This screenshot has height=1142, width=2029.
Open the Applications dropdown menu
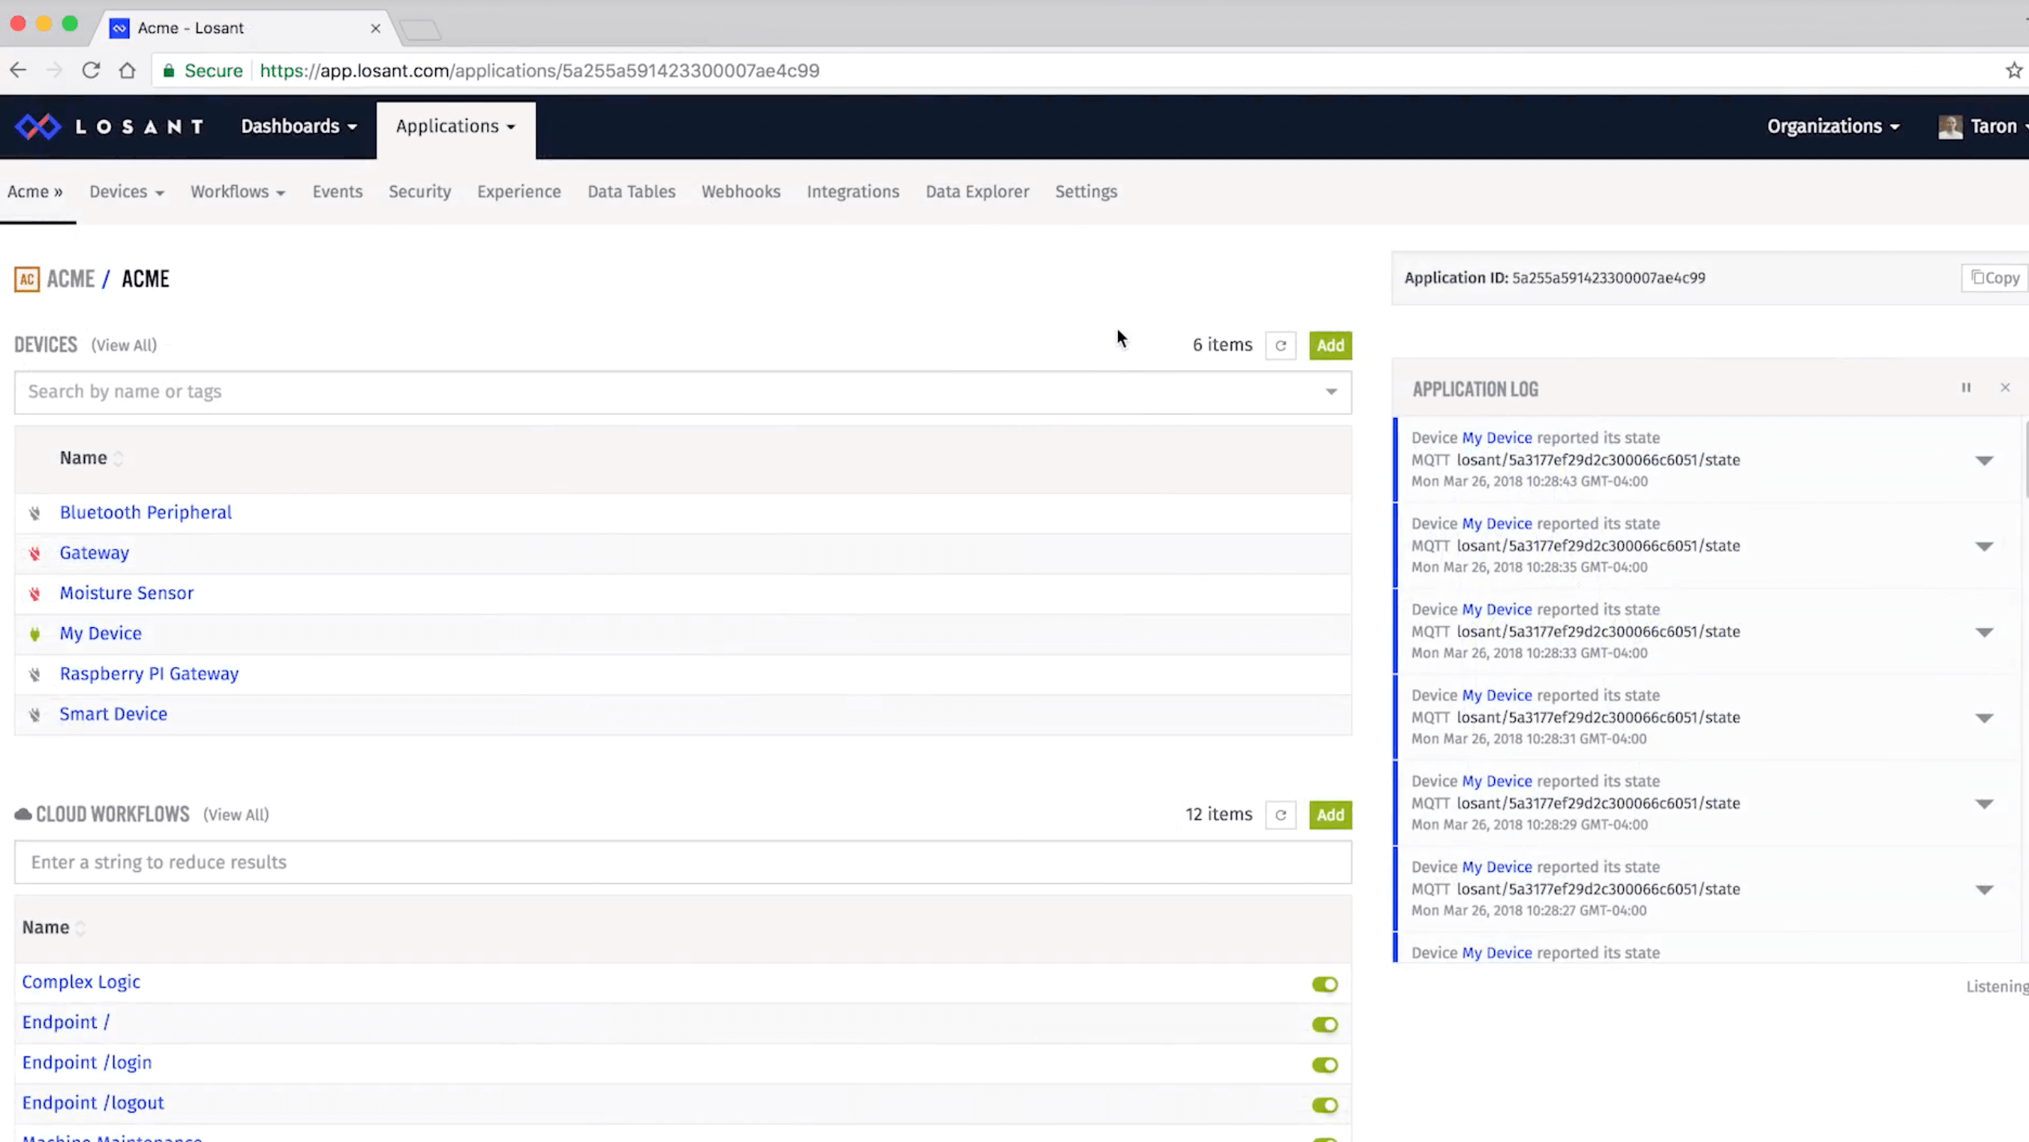(x=455, y=126)
